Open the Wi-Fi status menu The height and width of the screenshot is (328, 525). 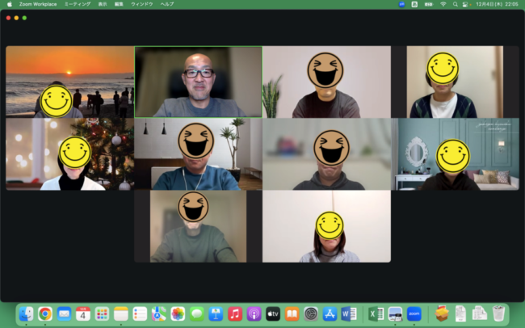pos(443,4)
